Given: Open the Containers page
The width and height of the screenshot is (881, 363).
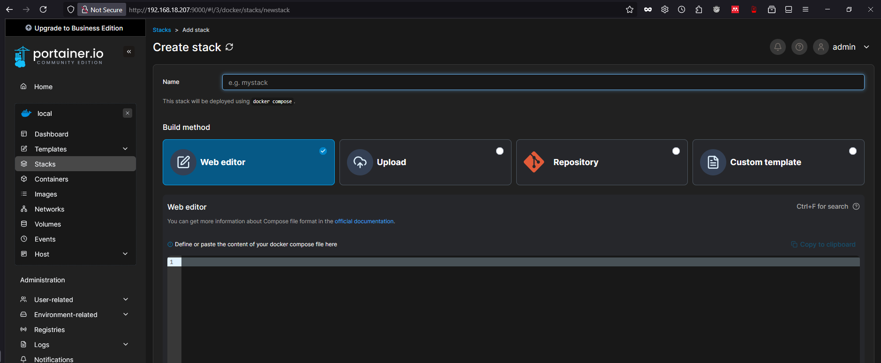Looking at the screenshot, I should click(x=75, y=179).
